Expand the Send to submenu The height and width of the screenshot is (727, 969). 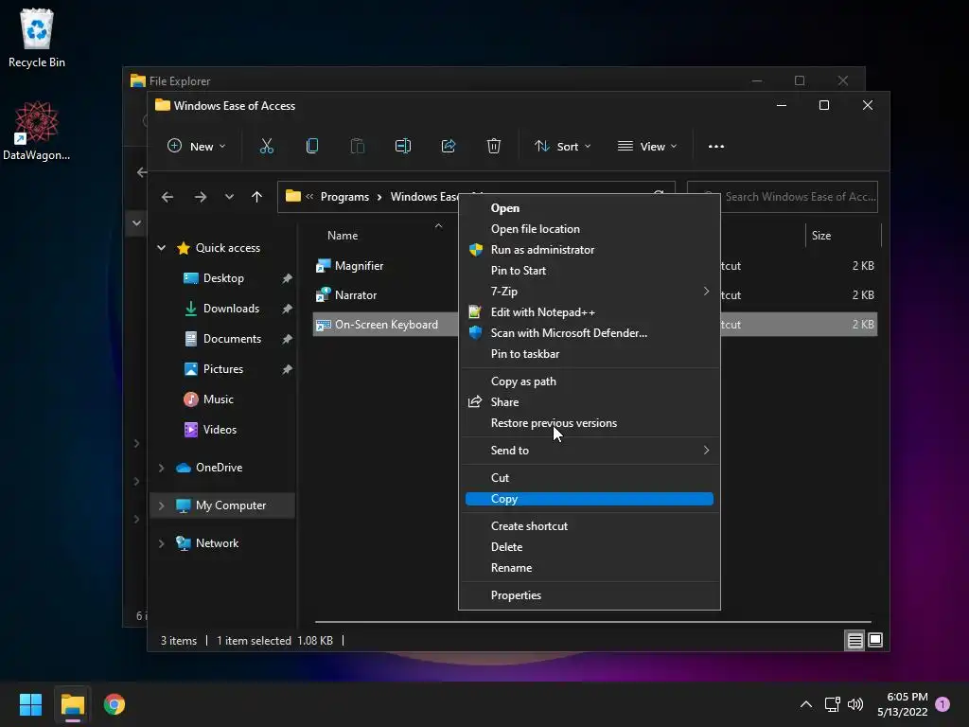pyautogui.click(x=590, y=450)
